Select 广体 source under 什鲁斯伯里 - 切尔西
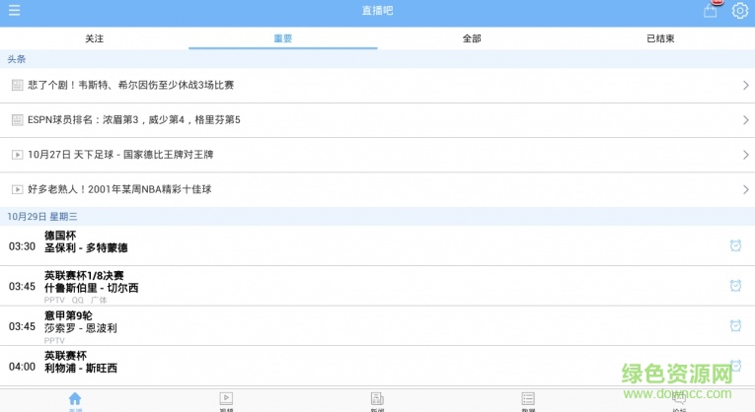Viewport: 755px width, 412px height. pos(99,300)
